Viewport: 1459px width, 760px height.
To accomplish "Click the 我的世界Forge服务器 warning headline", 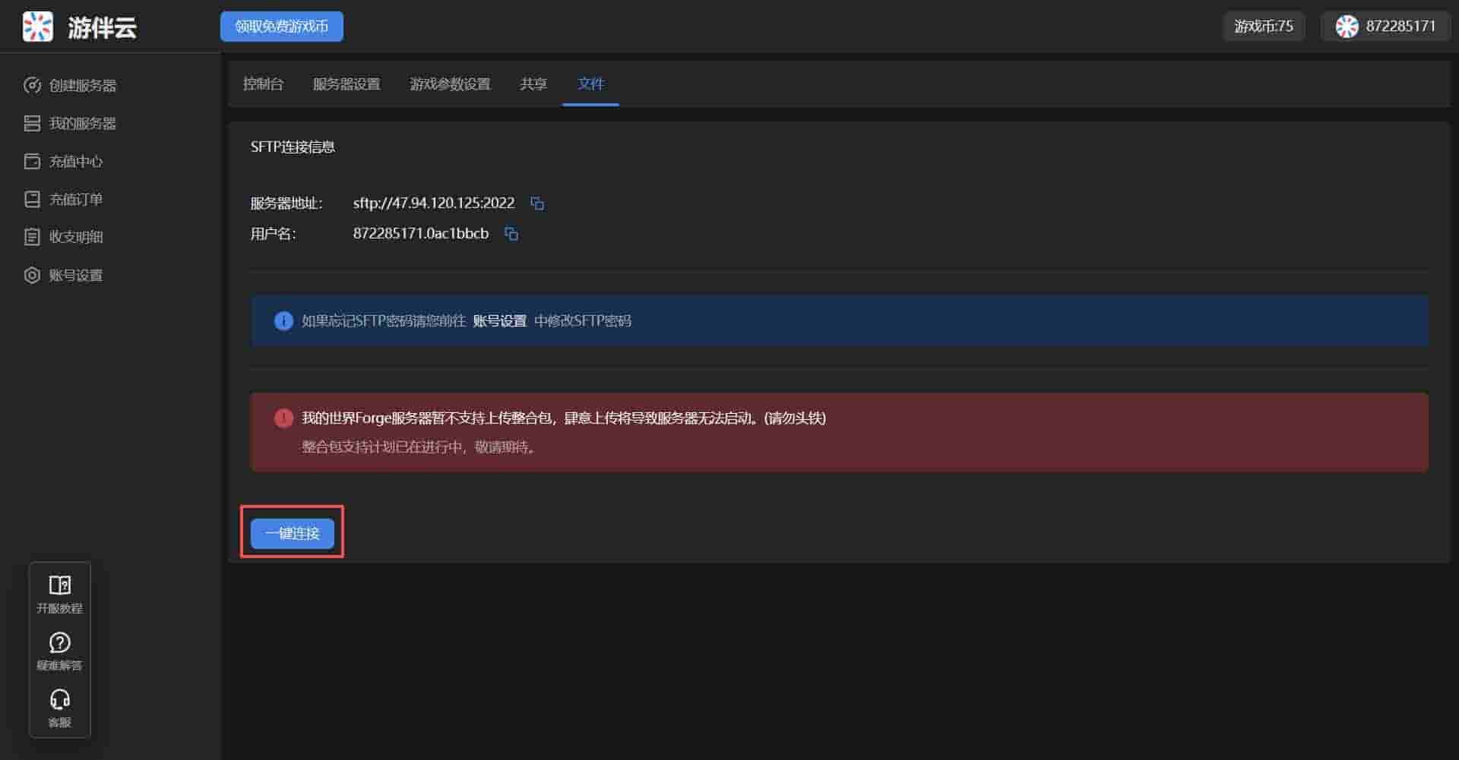I will pyautogui.click(x=564, y=418).
